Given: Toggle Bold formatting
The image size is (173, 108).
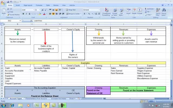Looking at the screenshot, I should pos(23,14).
